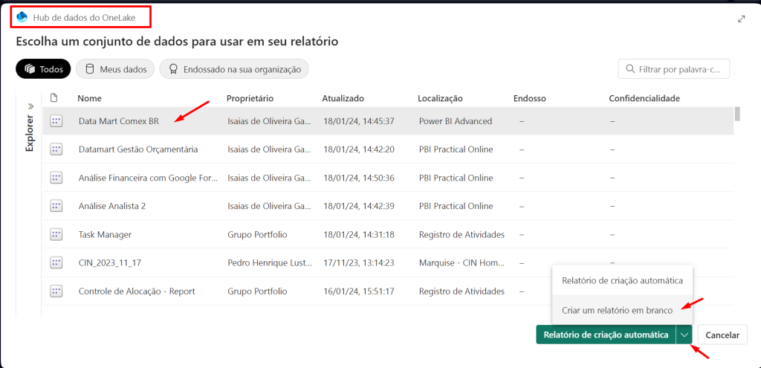
Task: Click the dataset icon beside Data Mart Comex BR
Action: (x=56, y=121)
